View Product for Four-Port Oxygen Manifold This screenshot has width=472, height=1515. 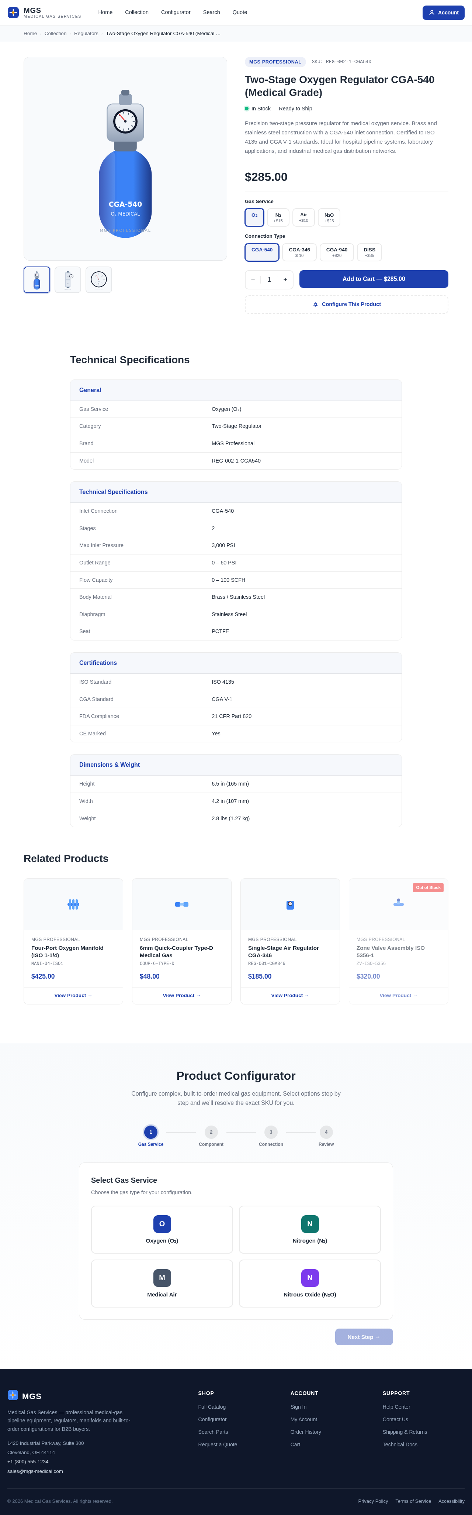click(73, 995)
